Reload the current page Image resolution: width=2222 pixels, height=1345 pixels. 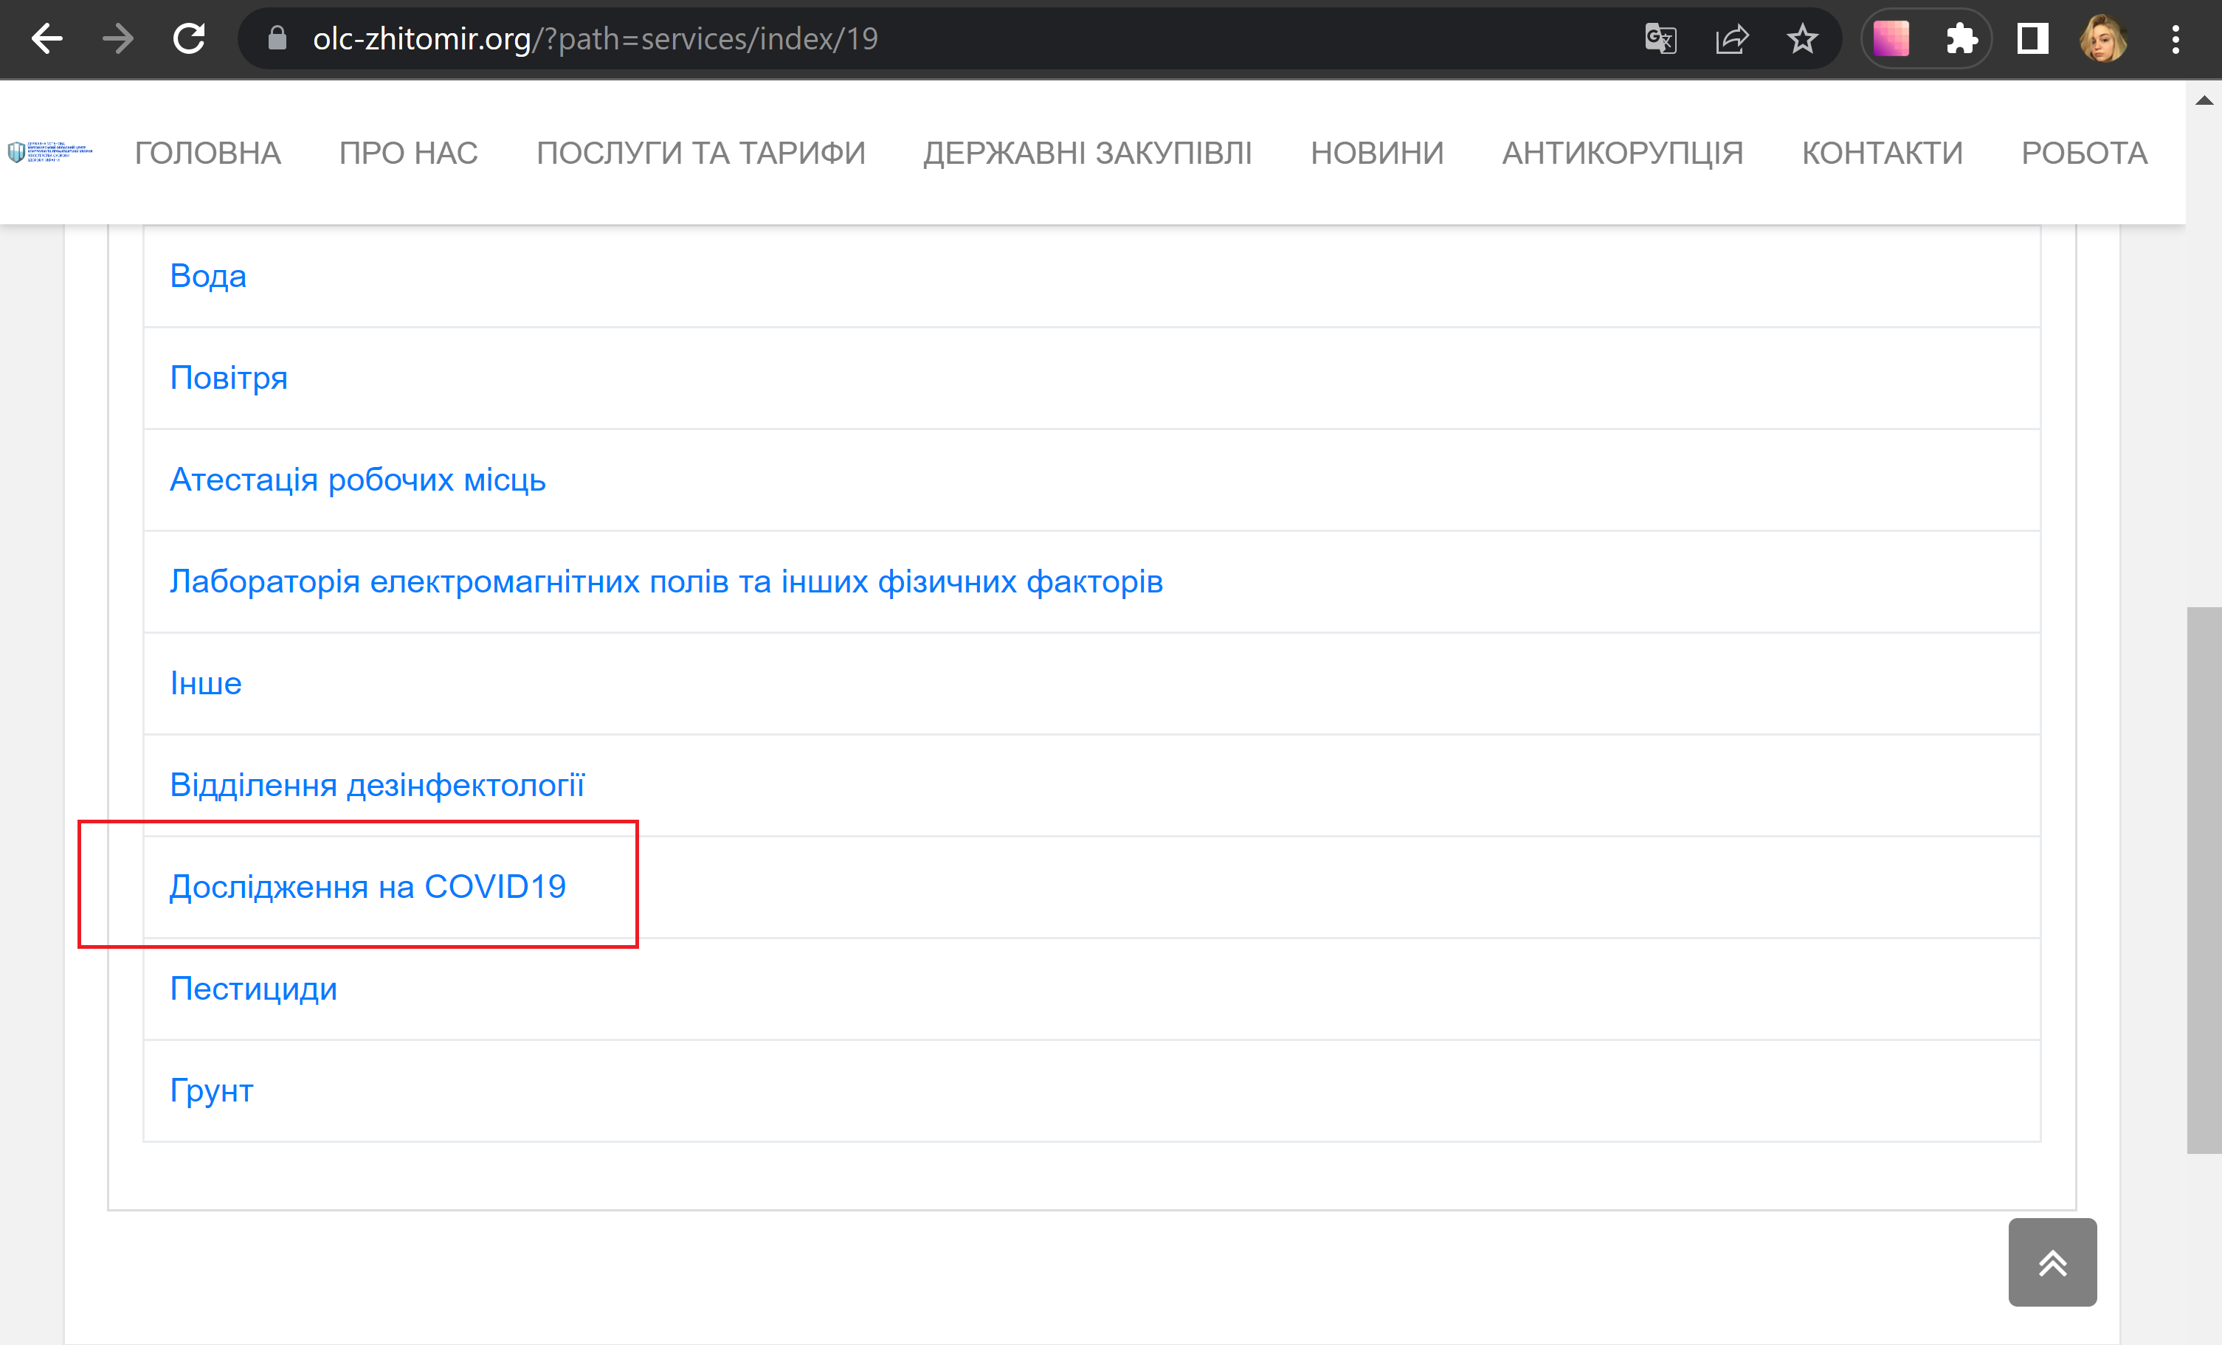pos(190,39)
